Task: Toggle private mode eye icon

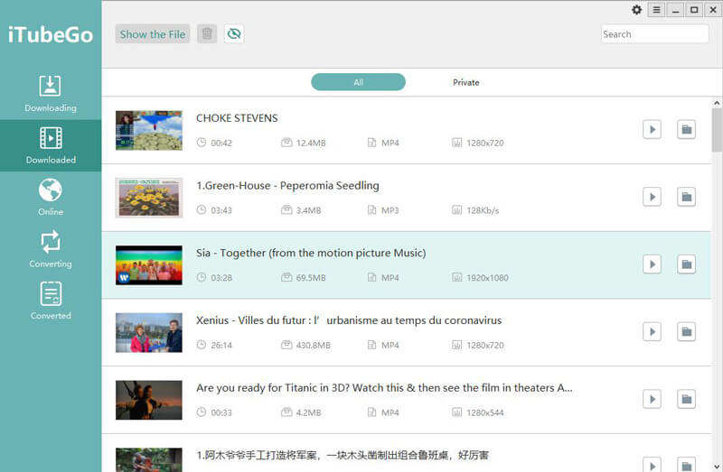Action: pos(234,33)
